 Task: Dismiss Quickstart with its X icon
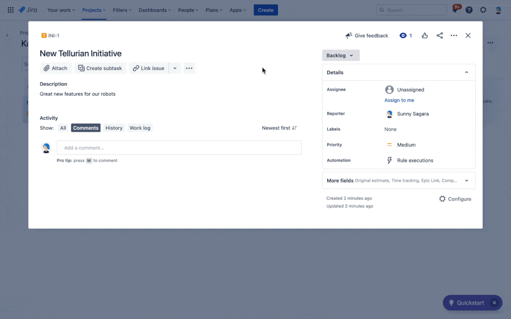(x=494, y=303)
